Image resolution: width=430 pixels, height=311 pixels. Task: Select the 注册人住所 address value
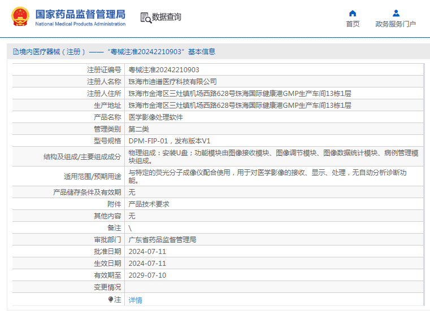pos(240,94)
